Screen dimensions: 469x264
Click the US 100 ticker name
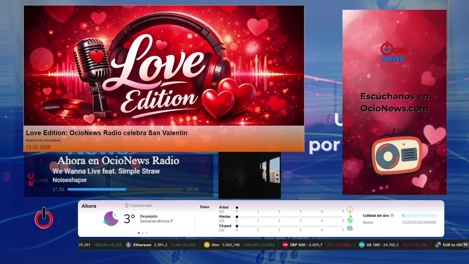(373, 245)
